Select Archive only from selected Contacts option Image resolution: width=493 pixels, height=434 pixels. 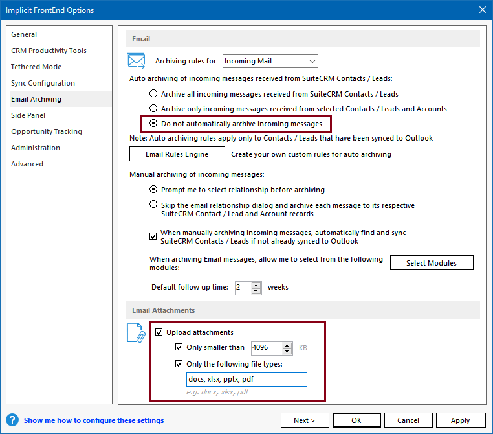pos(153,109)
